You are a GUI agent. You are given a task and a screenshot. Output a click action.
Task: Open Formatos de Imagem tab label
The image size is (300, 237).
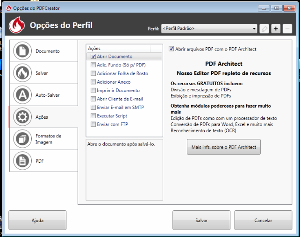[x=49, y=139]
